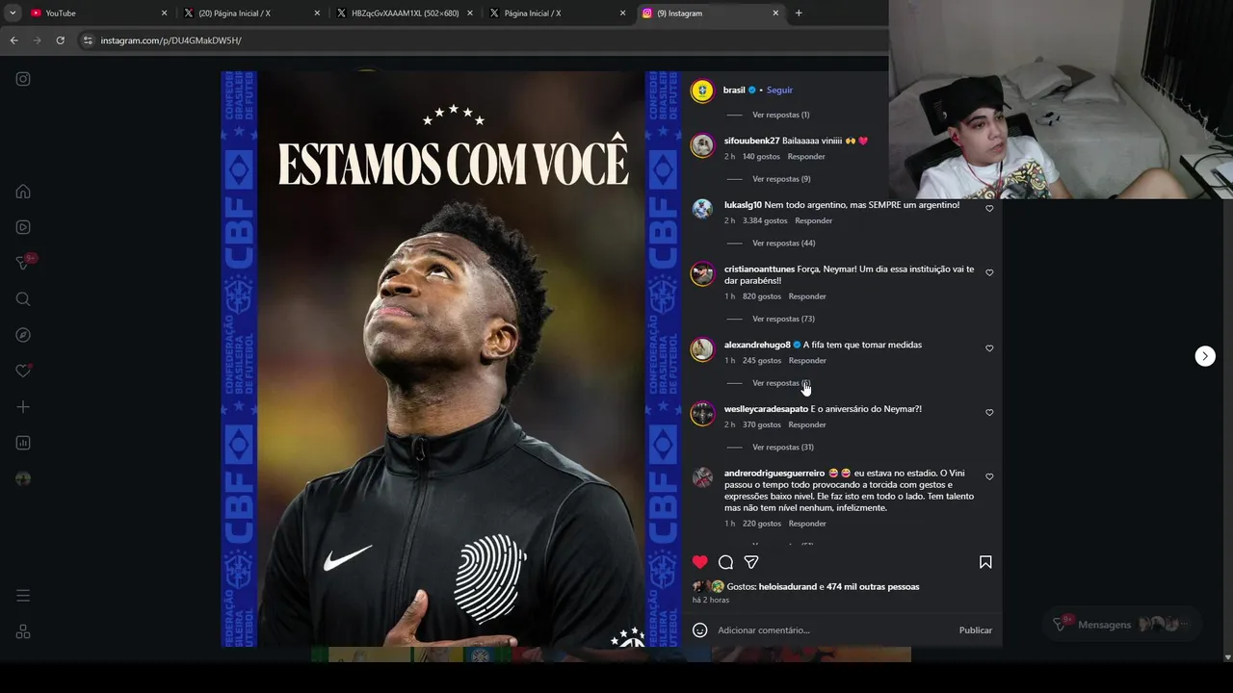
Task: Open Mensagens floating chat
Action: 1122,625
